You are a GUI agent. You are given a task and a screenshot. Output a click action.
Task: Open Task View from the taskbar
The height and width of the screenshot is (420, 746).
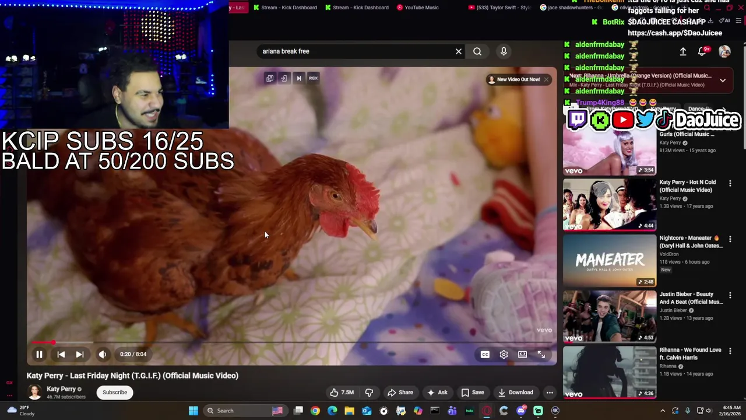coord(298,411)
